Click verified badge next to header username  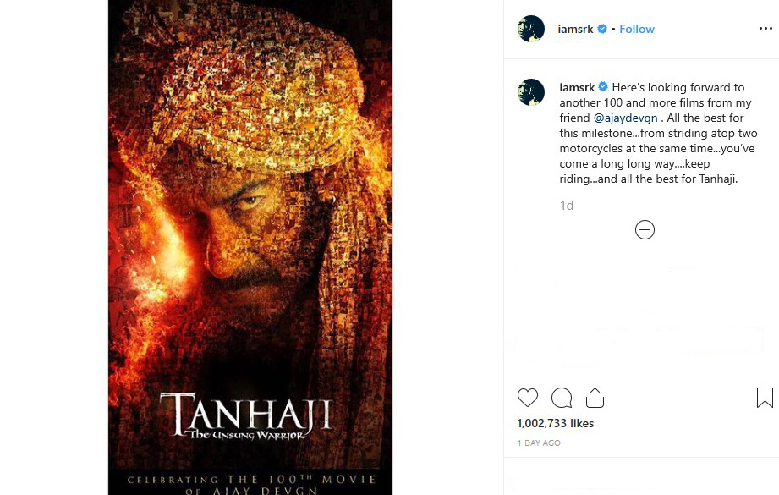click(602, 29)
